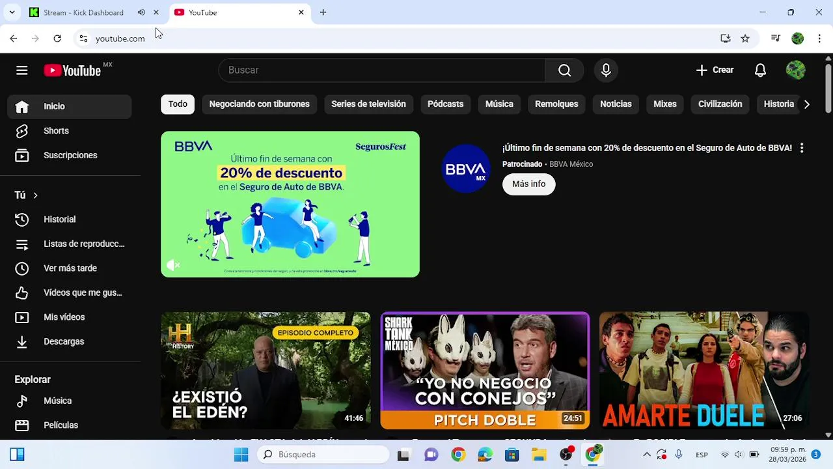Open Chrome media controls icon
Screen dimensions: 833x469
[x=776, y=38]
